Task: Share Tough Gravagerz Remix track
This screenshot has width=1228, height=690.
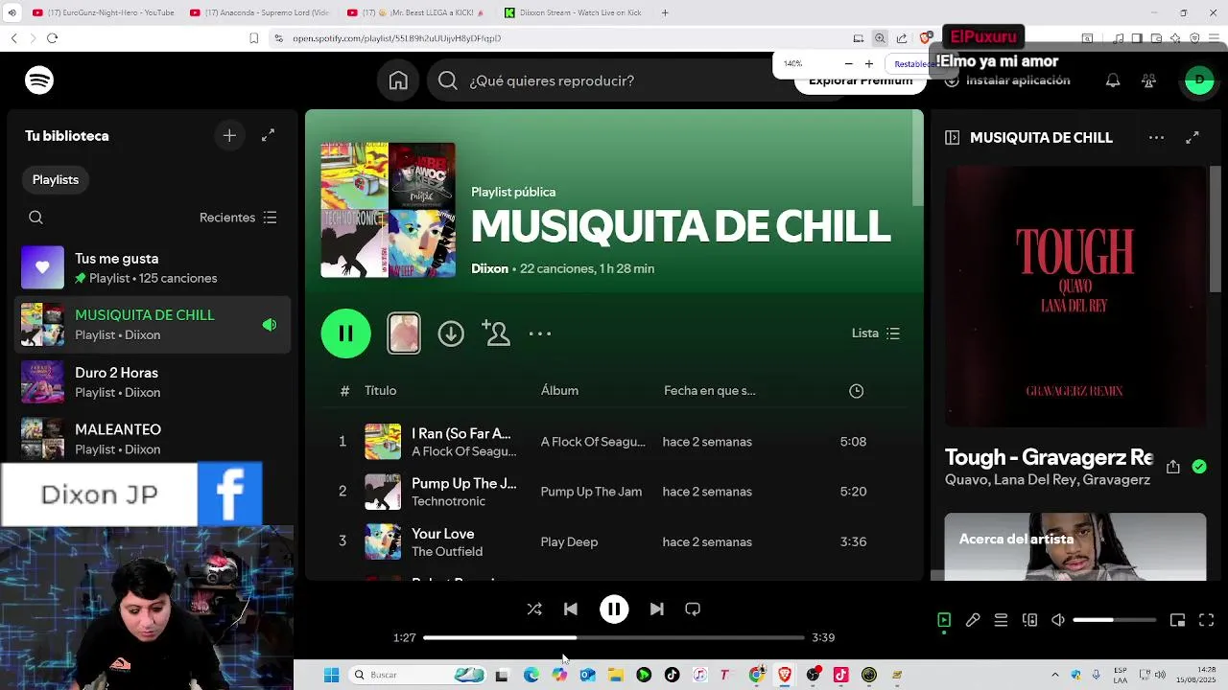Action: click(x=1172, y=467)
